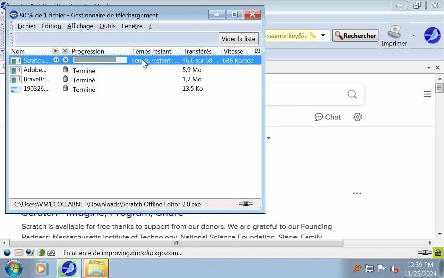
Task: Click the SeaMonkey throbber logo in browser
Action: [432, 35]
